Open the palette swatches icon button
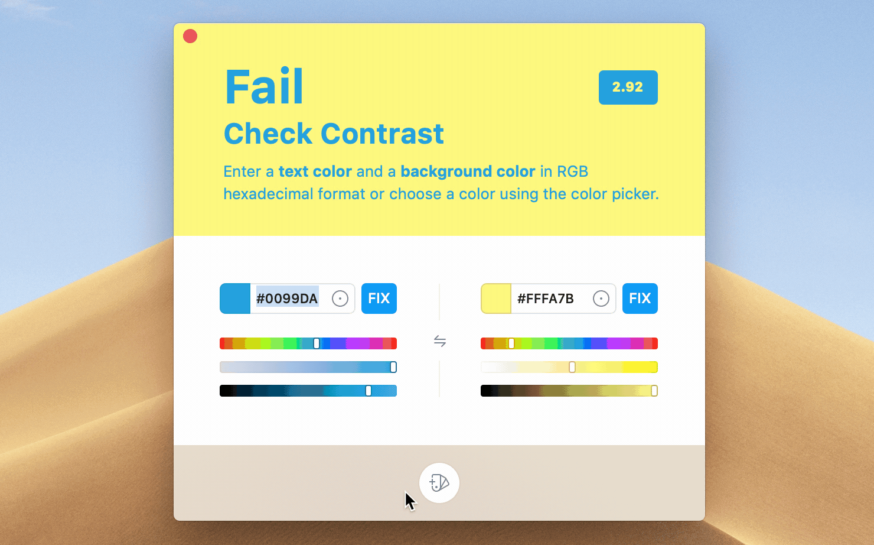The height and width of the screenshot is (545, 874). tap(439, 483)
